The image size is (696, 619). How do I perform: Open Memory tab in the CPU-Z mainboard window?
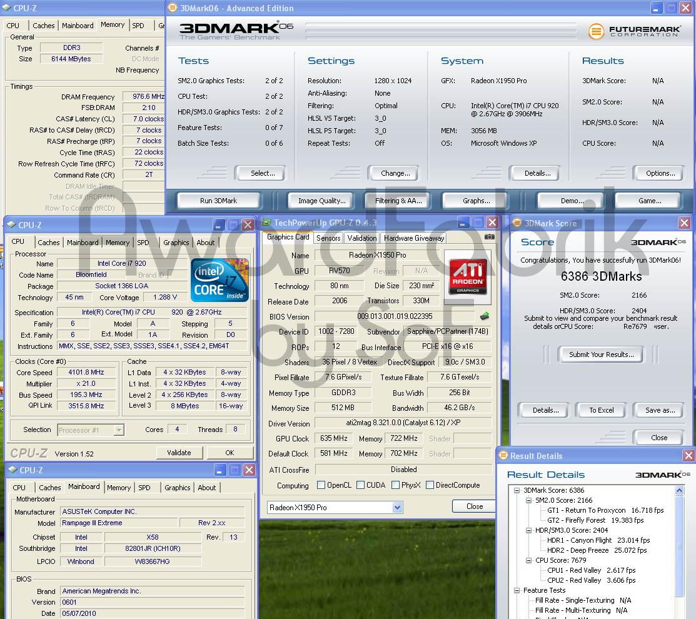coord(119,487)
